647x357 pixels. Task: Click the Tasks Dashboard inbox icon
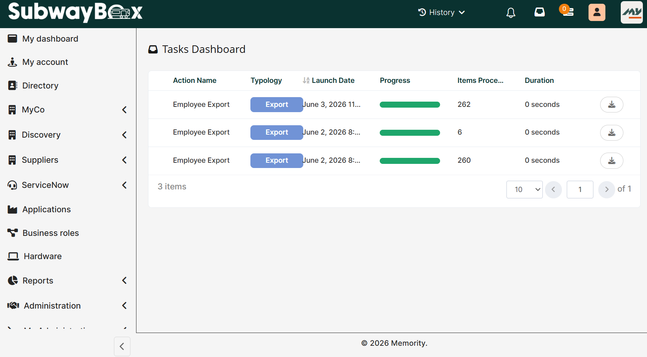153,49
